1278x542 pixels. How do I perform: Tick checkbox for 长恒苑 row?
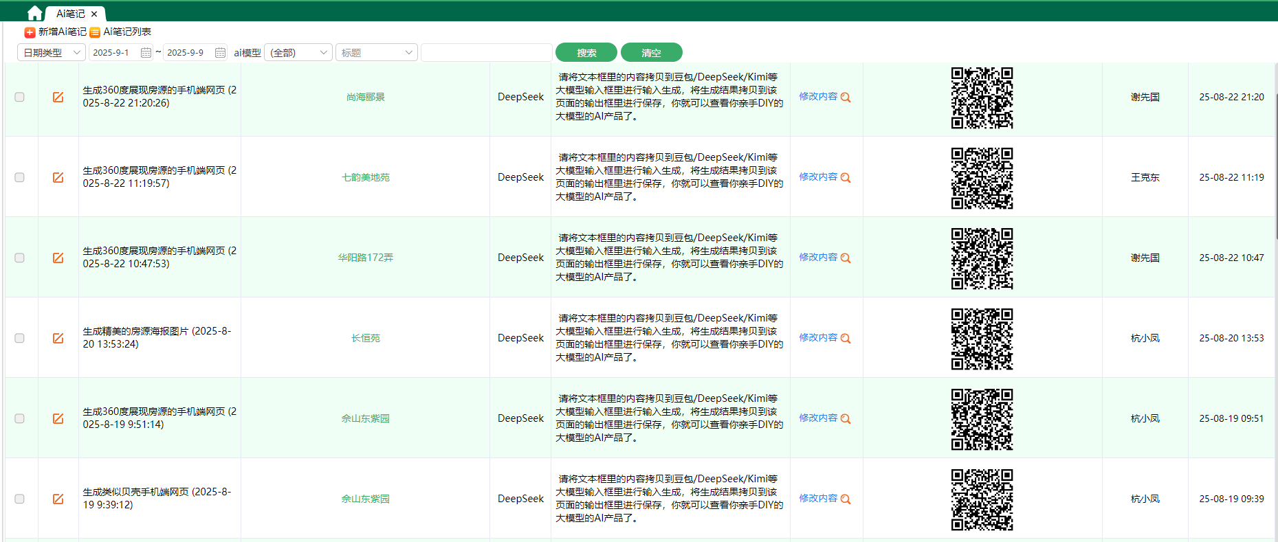pos(19,338)
